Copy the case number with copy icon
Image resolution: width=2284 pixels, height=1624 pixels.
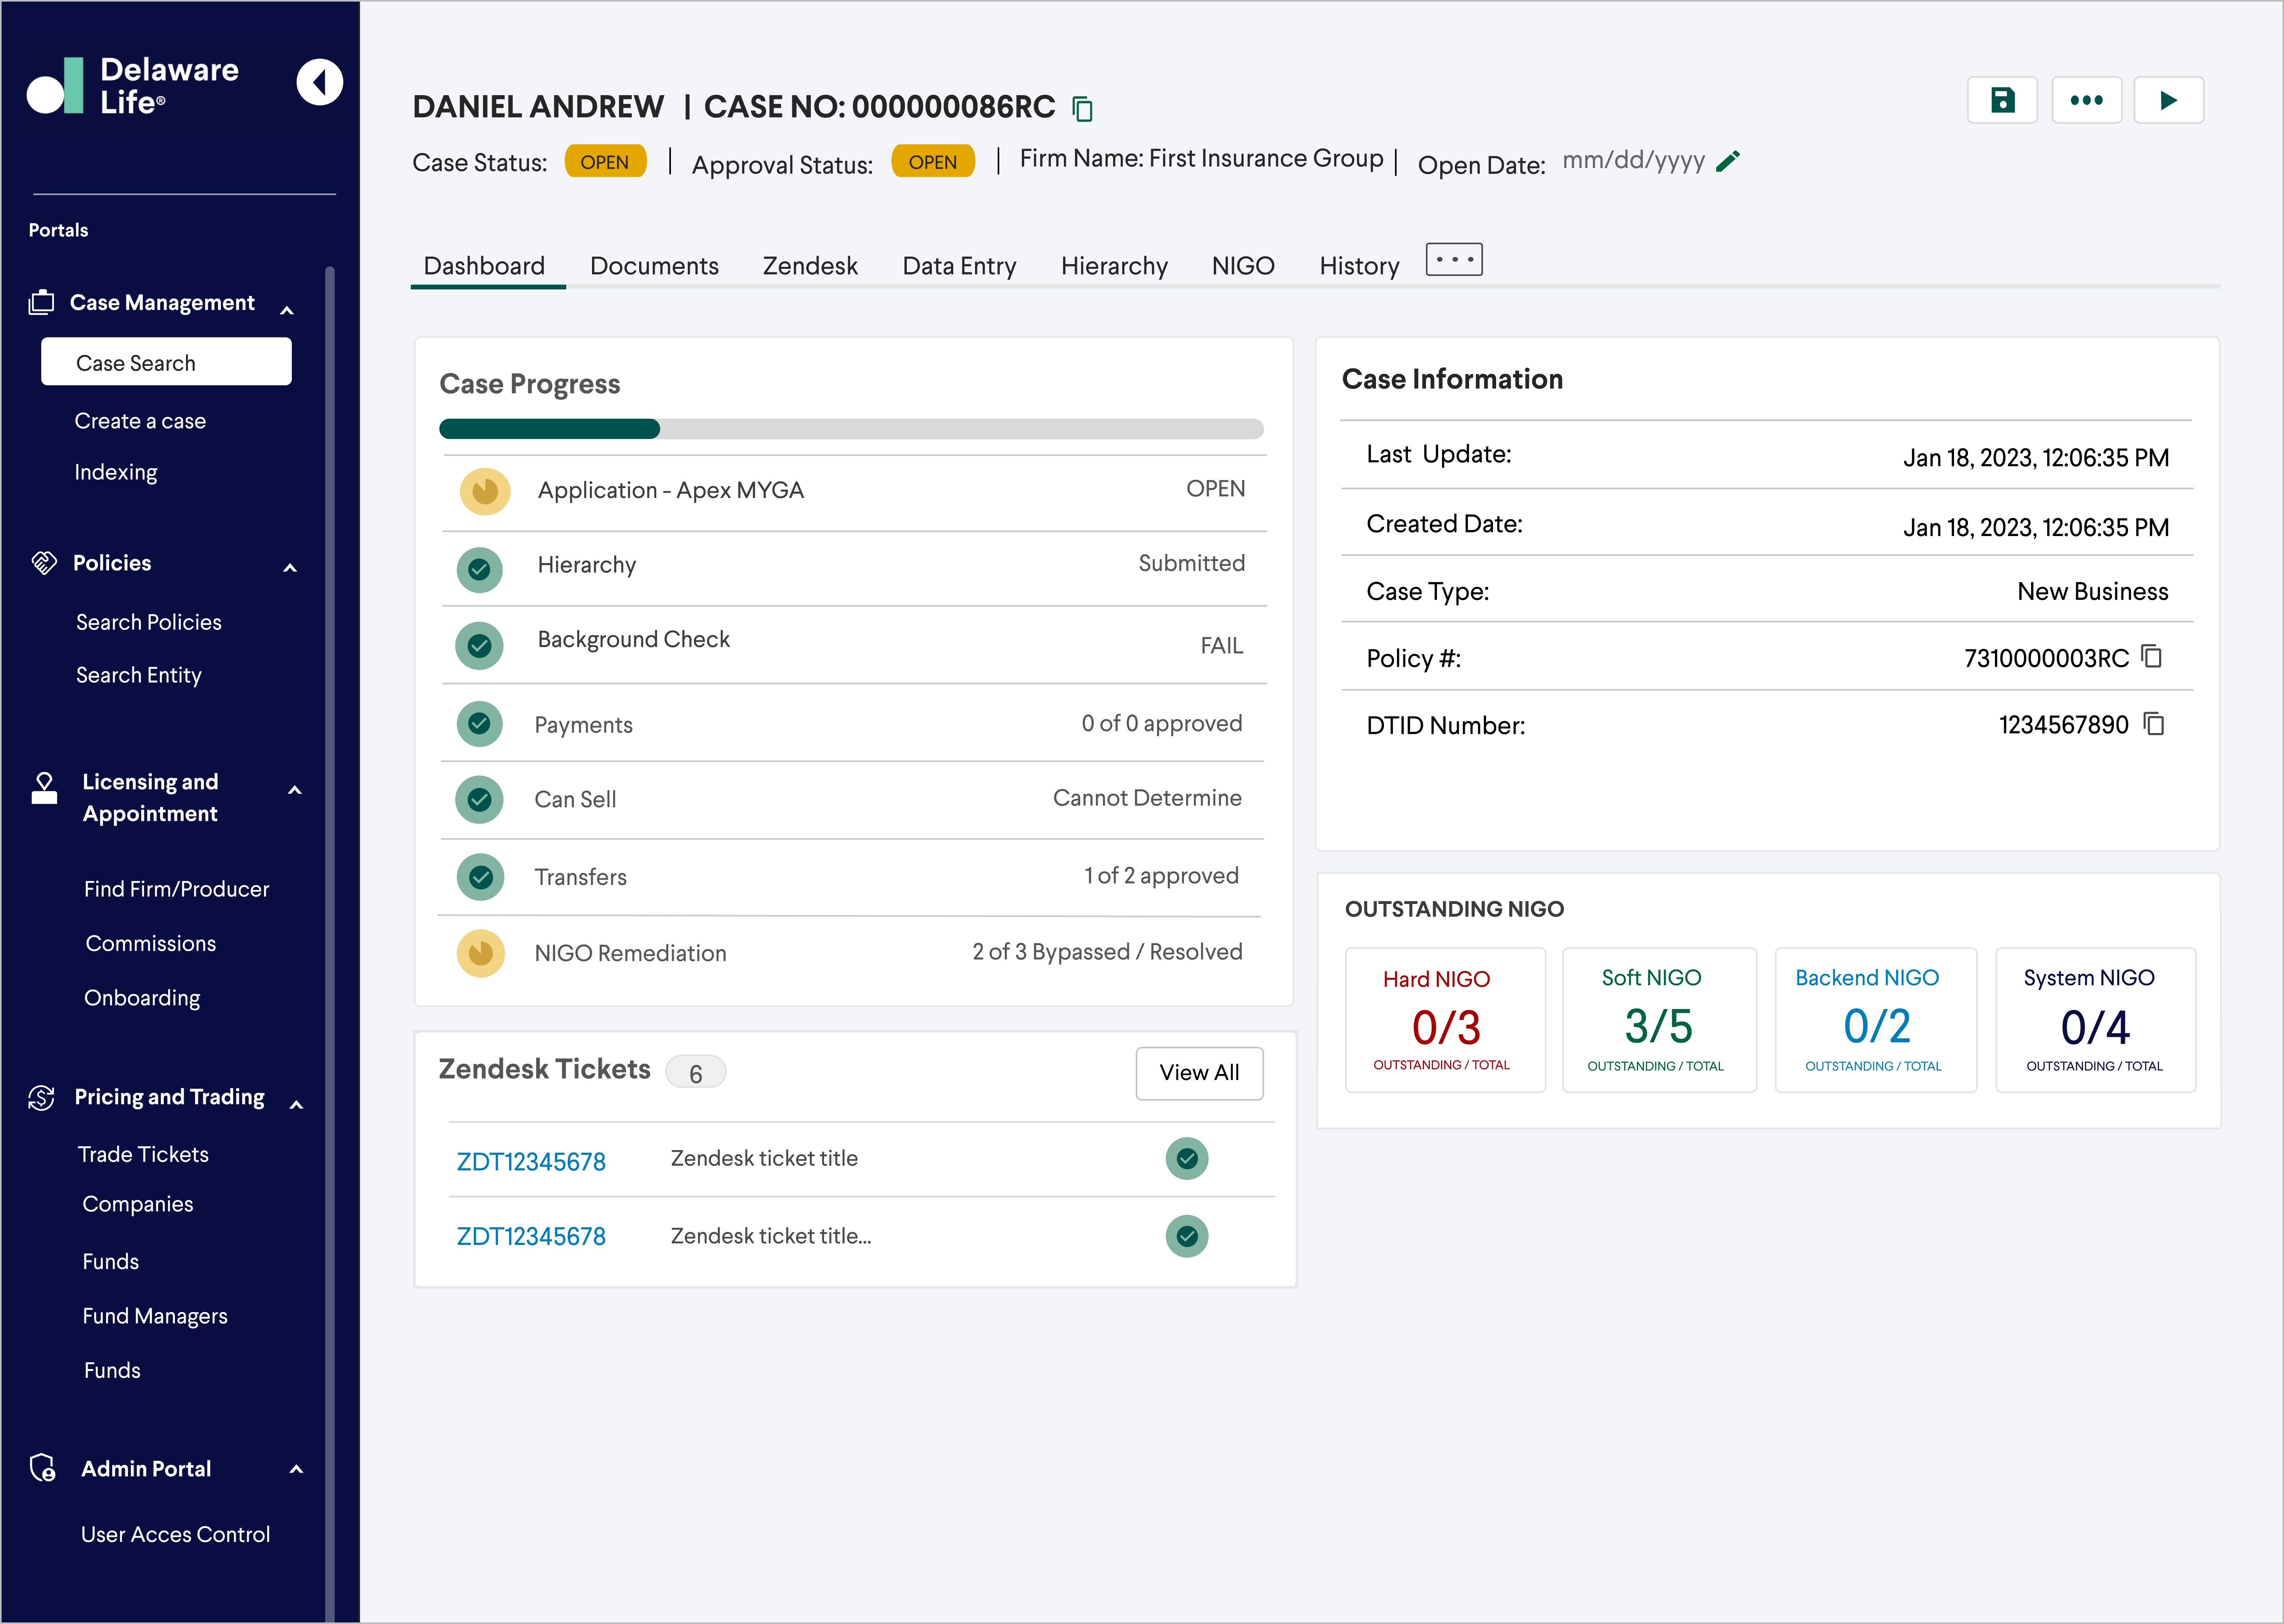pos(1082,108)
